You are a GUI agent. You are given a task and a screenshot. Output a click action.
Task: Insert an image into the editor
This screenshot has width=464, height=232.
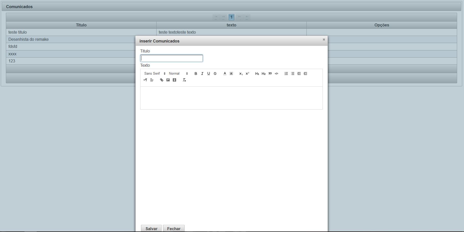(168, 80)
